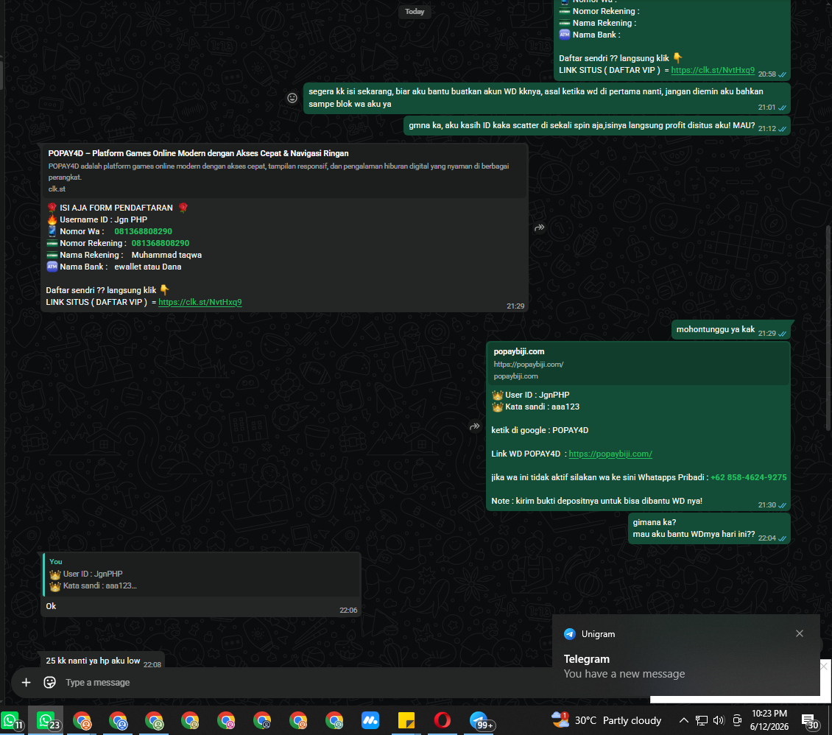832x735 pixels.
Task: Open the POPAY4D link preview card
Action: point(284,171)
